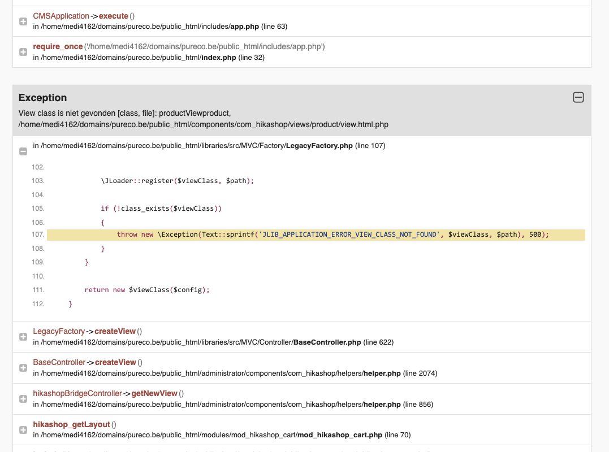609x452 pixels.
Task: Click the hikashop_getLayout function name
Action: coord(71,425)
